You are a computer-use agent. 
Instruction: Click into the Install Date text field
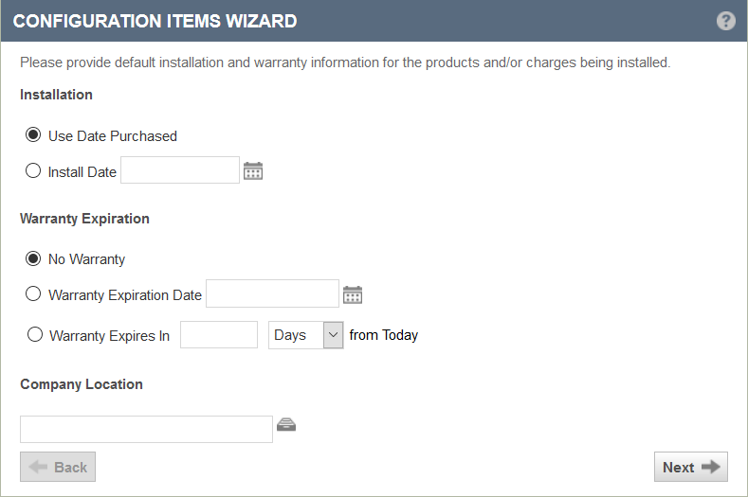180,169
